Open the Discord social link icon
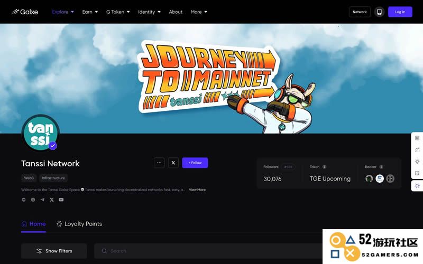This screenshot has width=423, height=264. (x=24, y=200)
